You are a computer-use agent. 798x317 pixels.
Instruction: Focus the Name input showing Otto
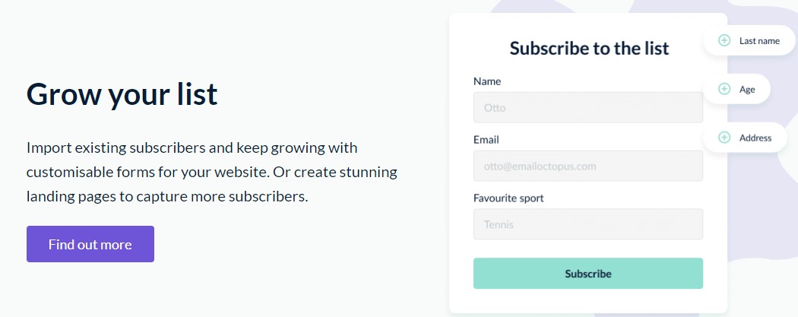587,107
